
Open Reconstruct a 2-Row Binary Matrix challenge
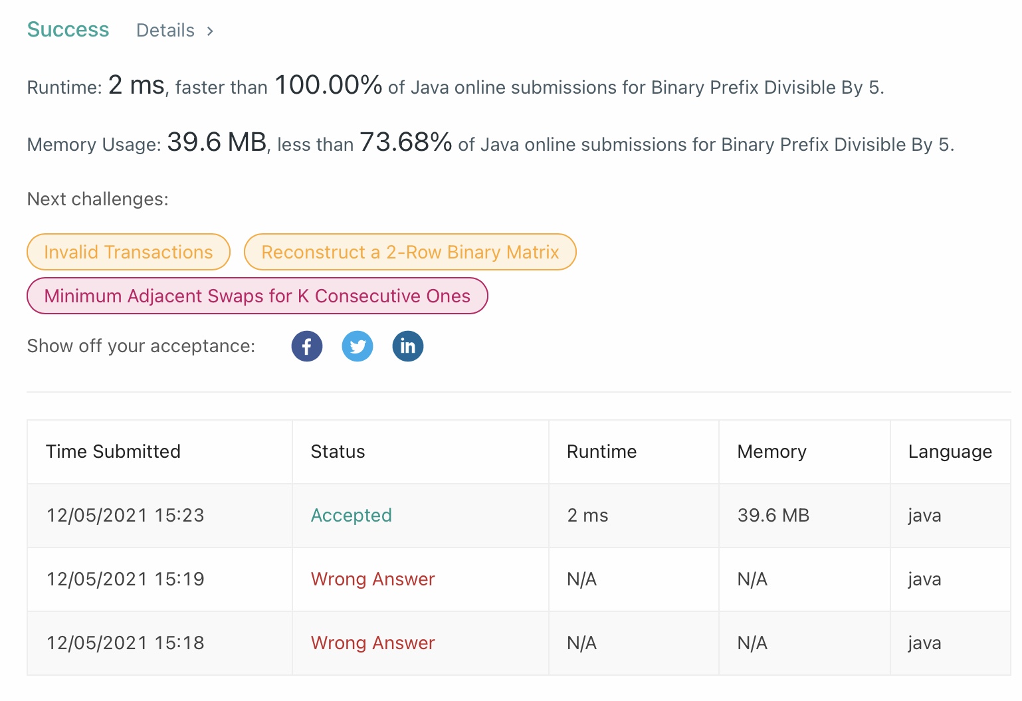tap(410, 252)
